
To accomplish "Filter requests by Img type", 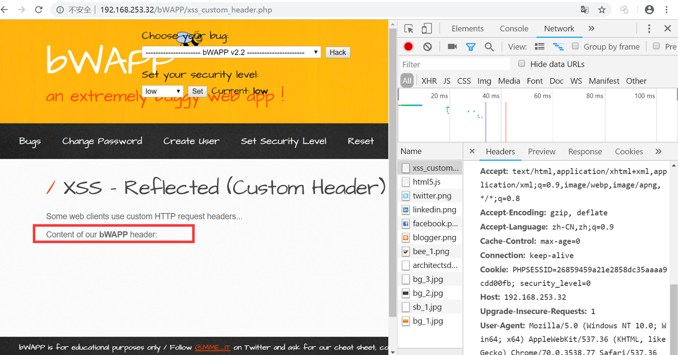I will coord(484,81).
